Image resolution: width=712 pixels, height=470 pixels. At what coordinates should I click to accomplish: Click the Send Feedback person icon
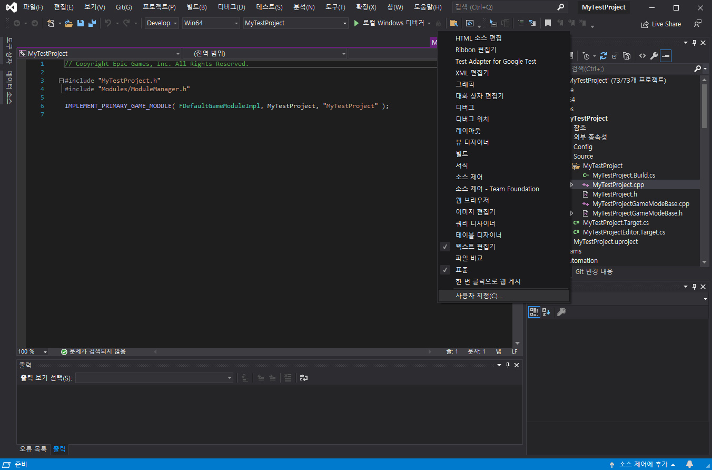[x=698, y=24]
